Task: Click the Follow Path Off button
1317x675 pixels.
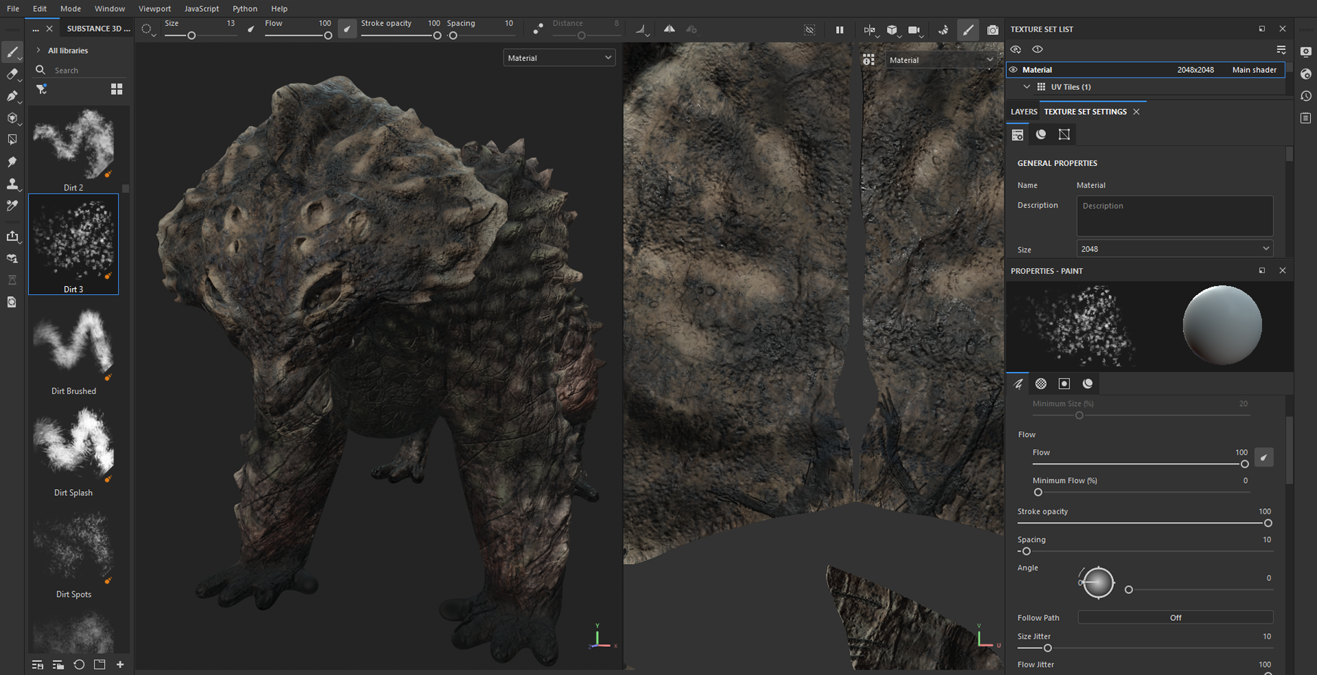Action: [1175, 618]
